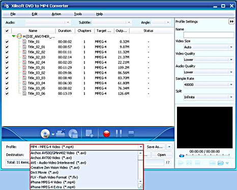
Task: Click the Save As... button
Action: [x=155, y=147]
